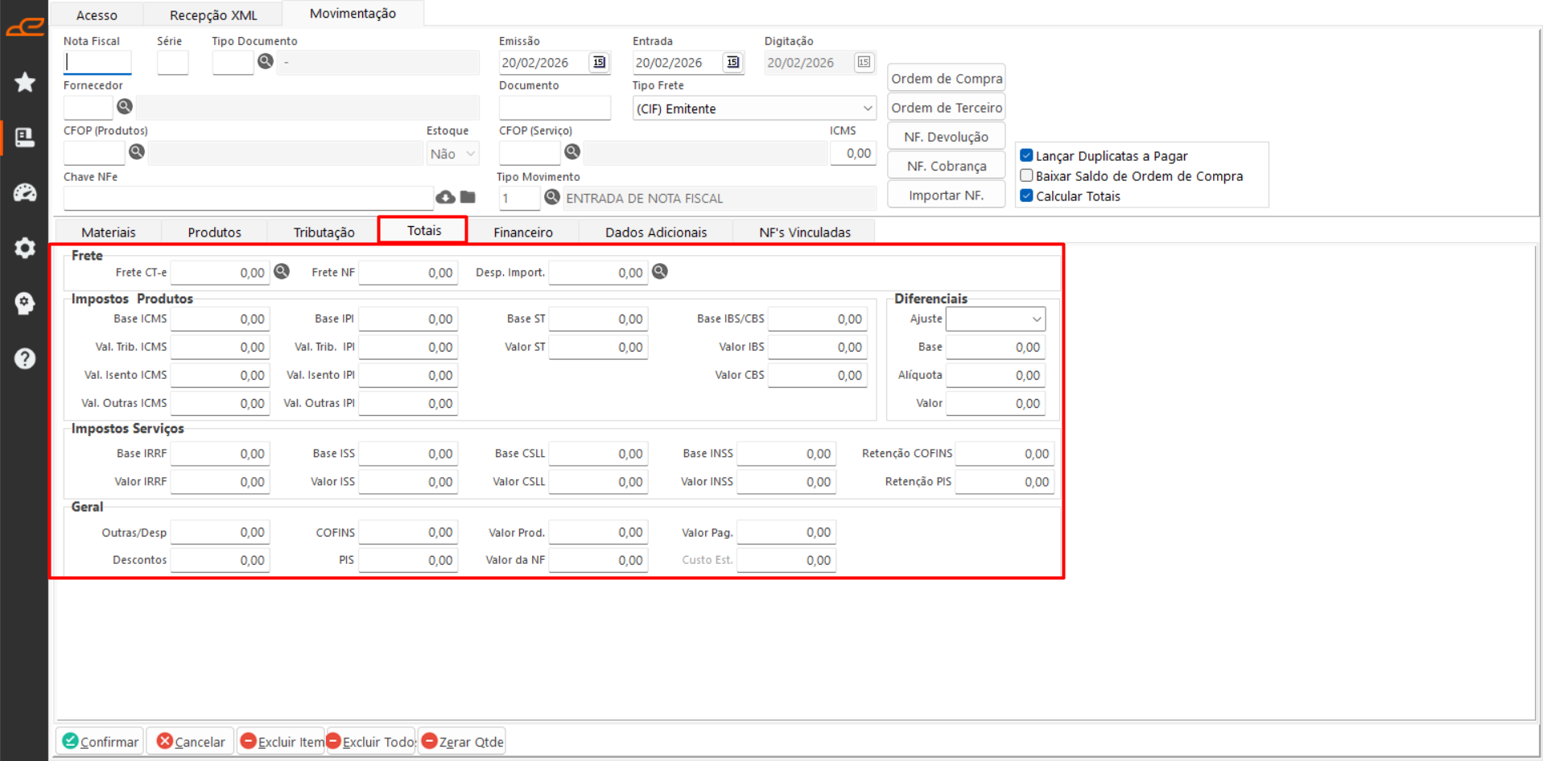Viewport: 1543px width, 761px height.
Task: Open the Emissão date calendar picker
Action: coord(599,63)
